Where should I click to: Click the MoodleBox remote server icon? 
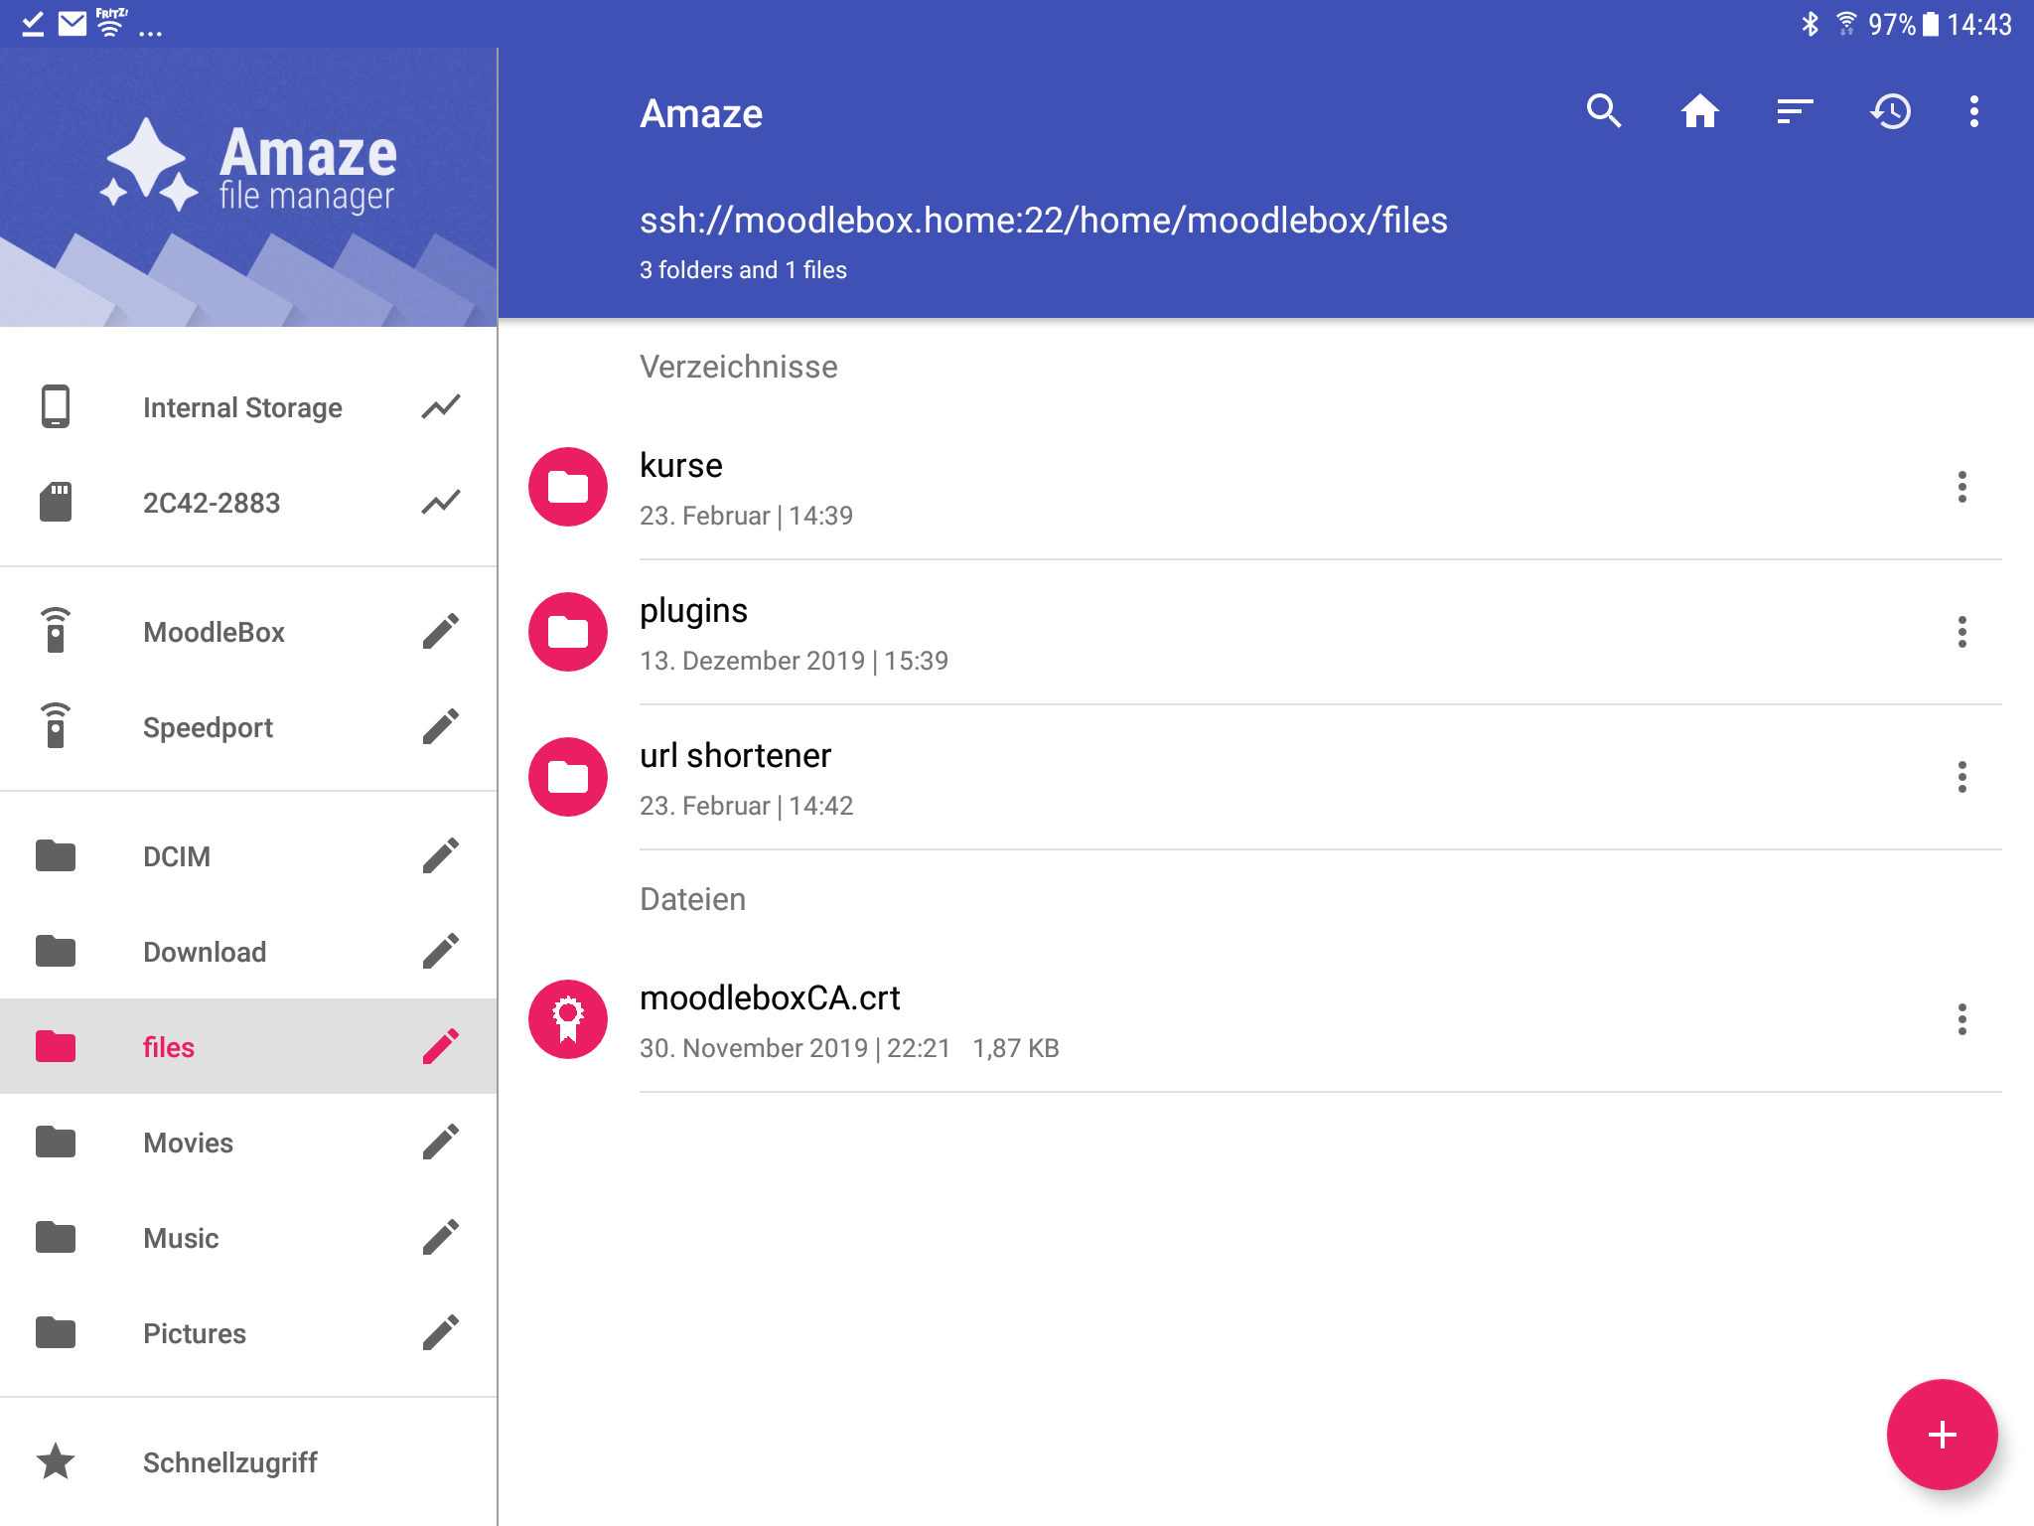[56, 631]
